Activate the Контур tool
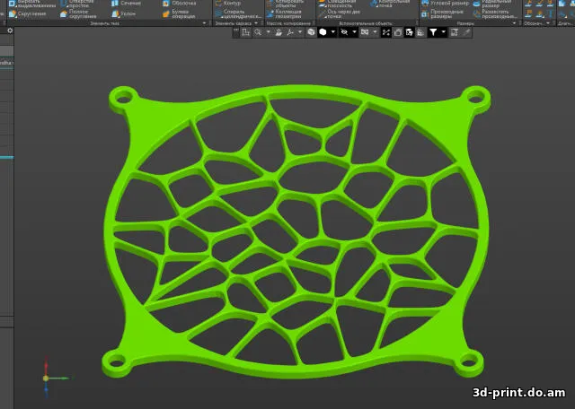 pyautogui.click(x=232, y=4)
